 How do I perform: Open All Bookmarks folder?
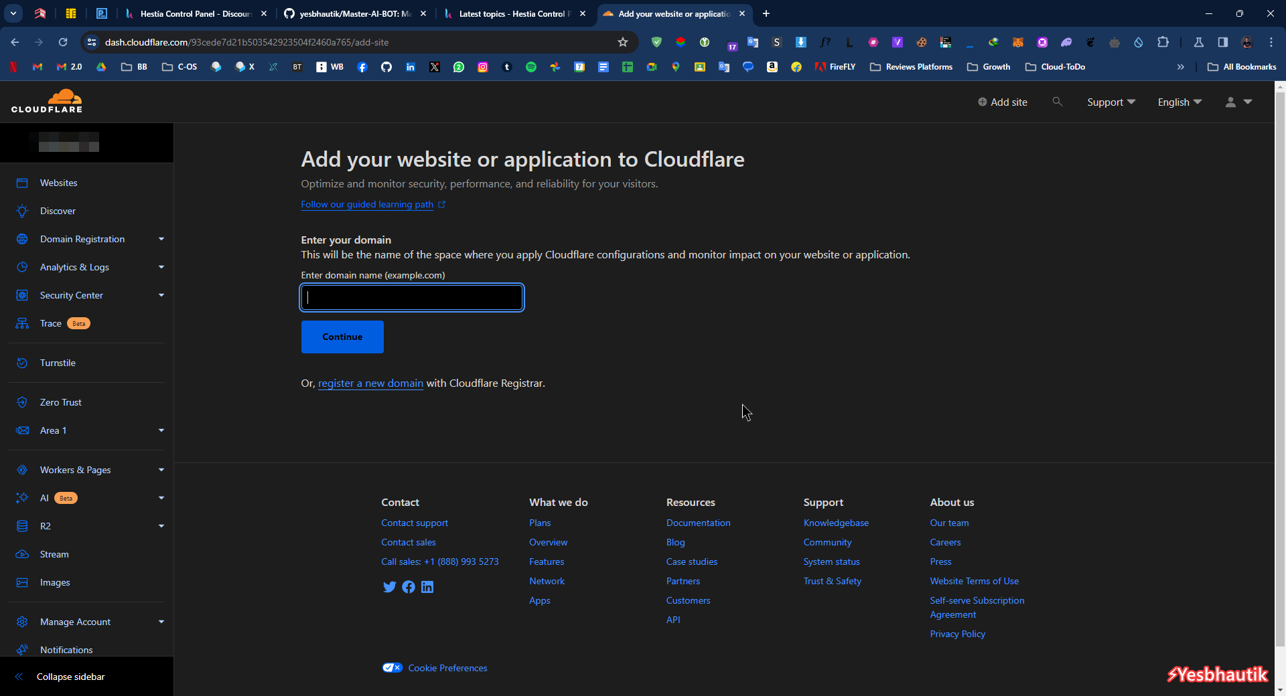click(x=1242, y=67)
